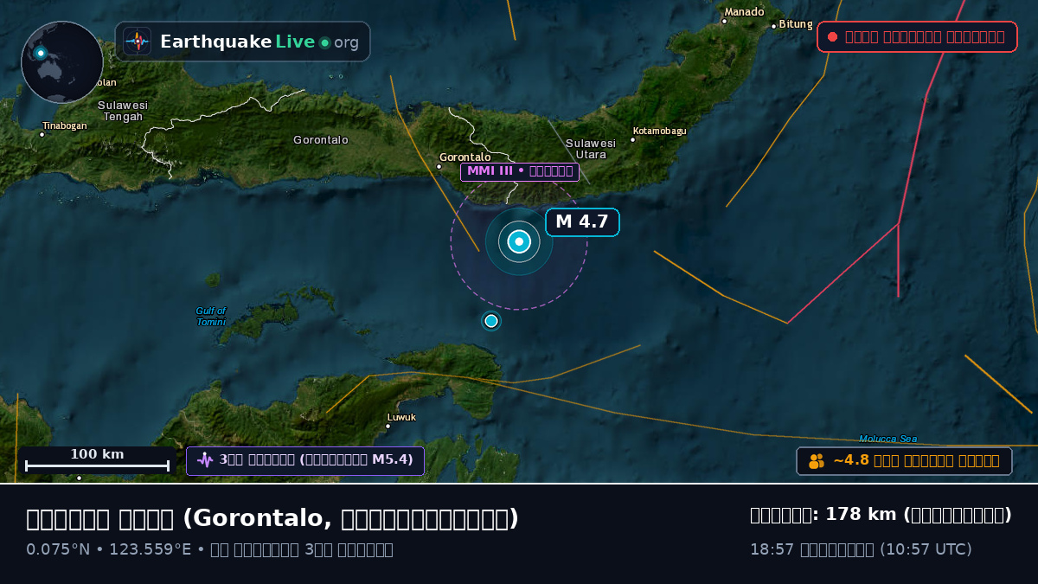This screenshot has width=1038, height=584.
Task: Click the M 4.7 magnitude label
Action: coord(582,222)
